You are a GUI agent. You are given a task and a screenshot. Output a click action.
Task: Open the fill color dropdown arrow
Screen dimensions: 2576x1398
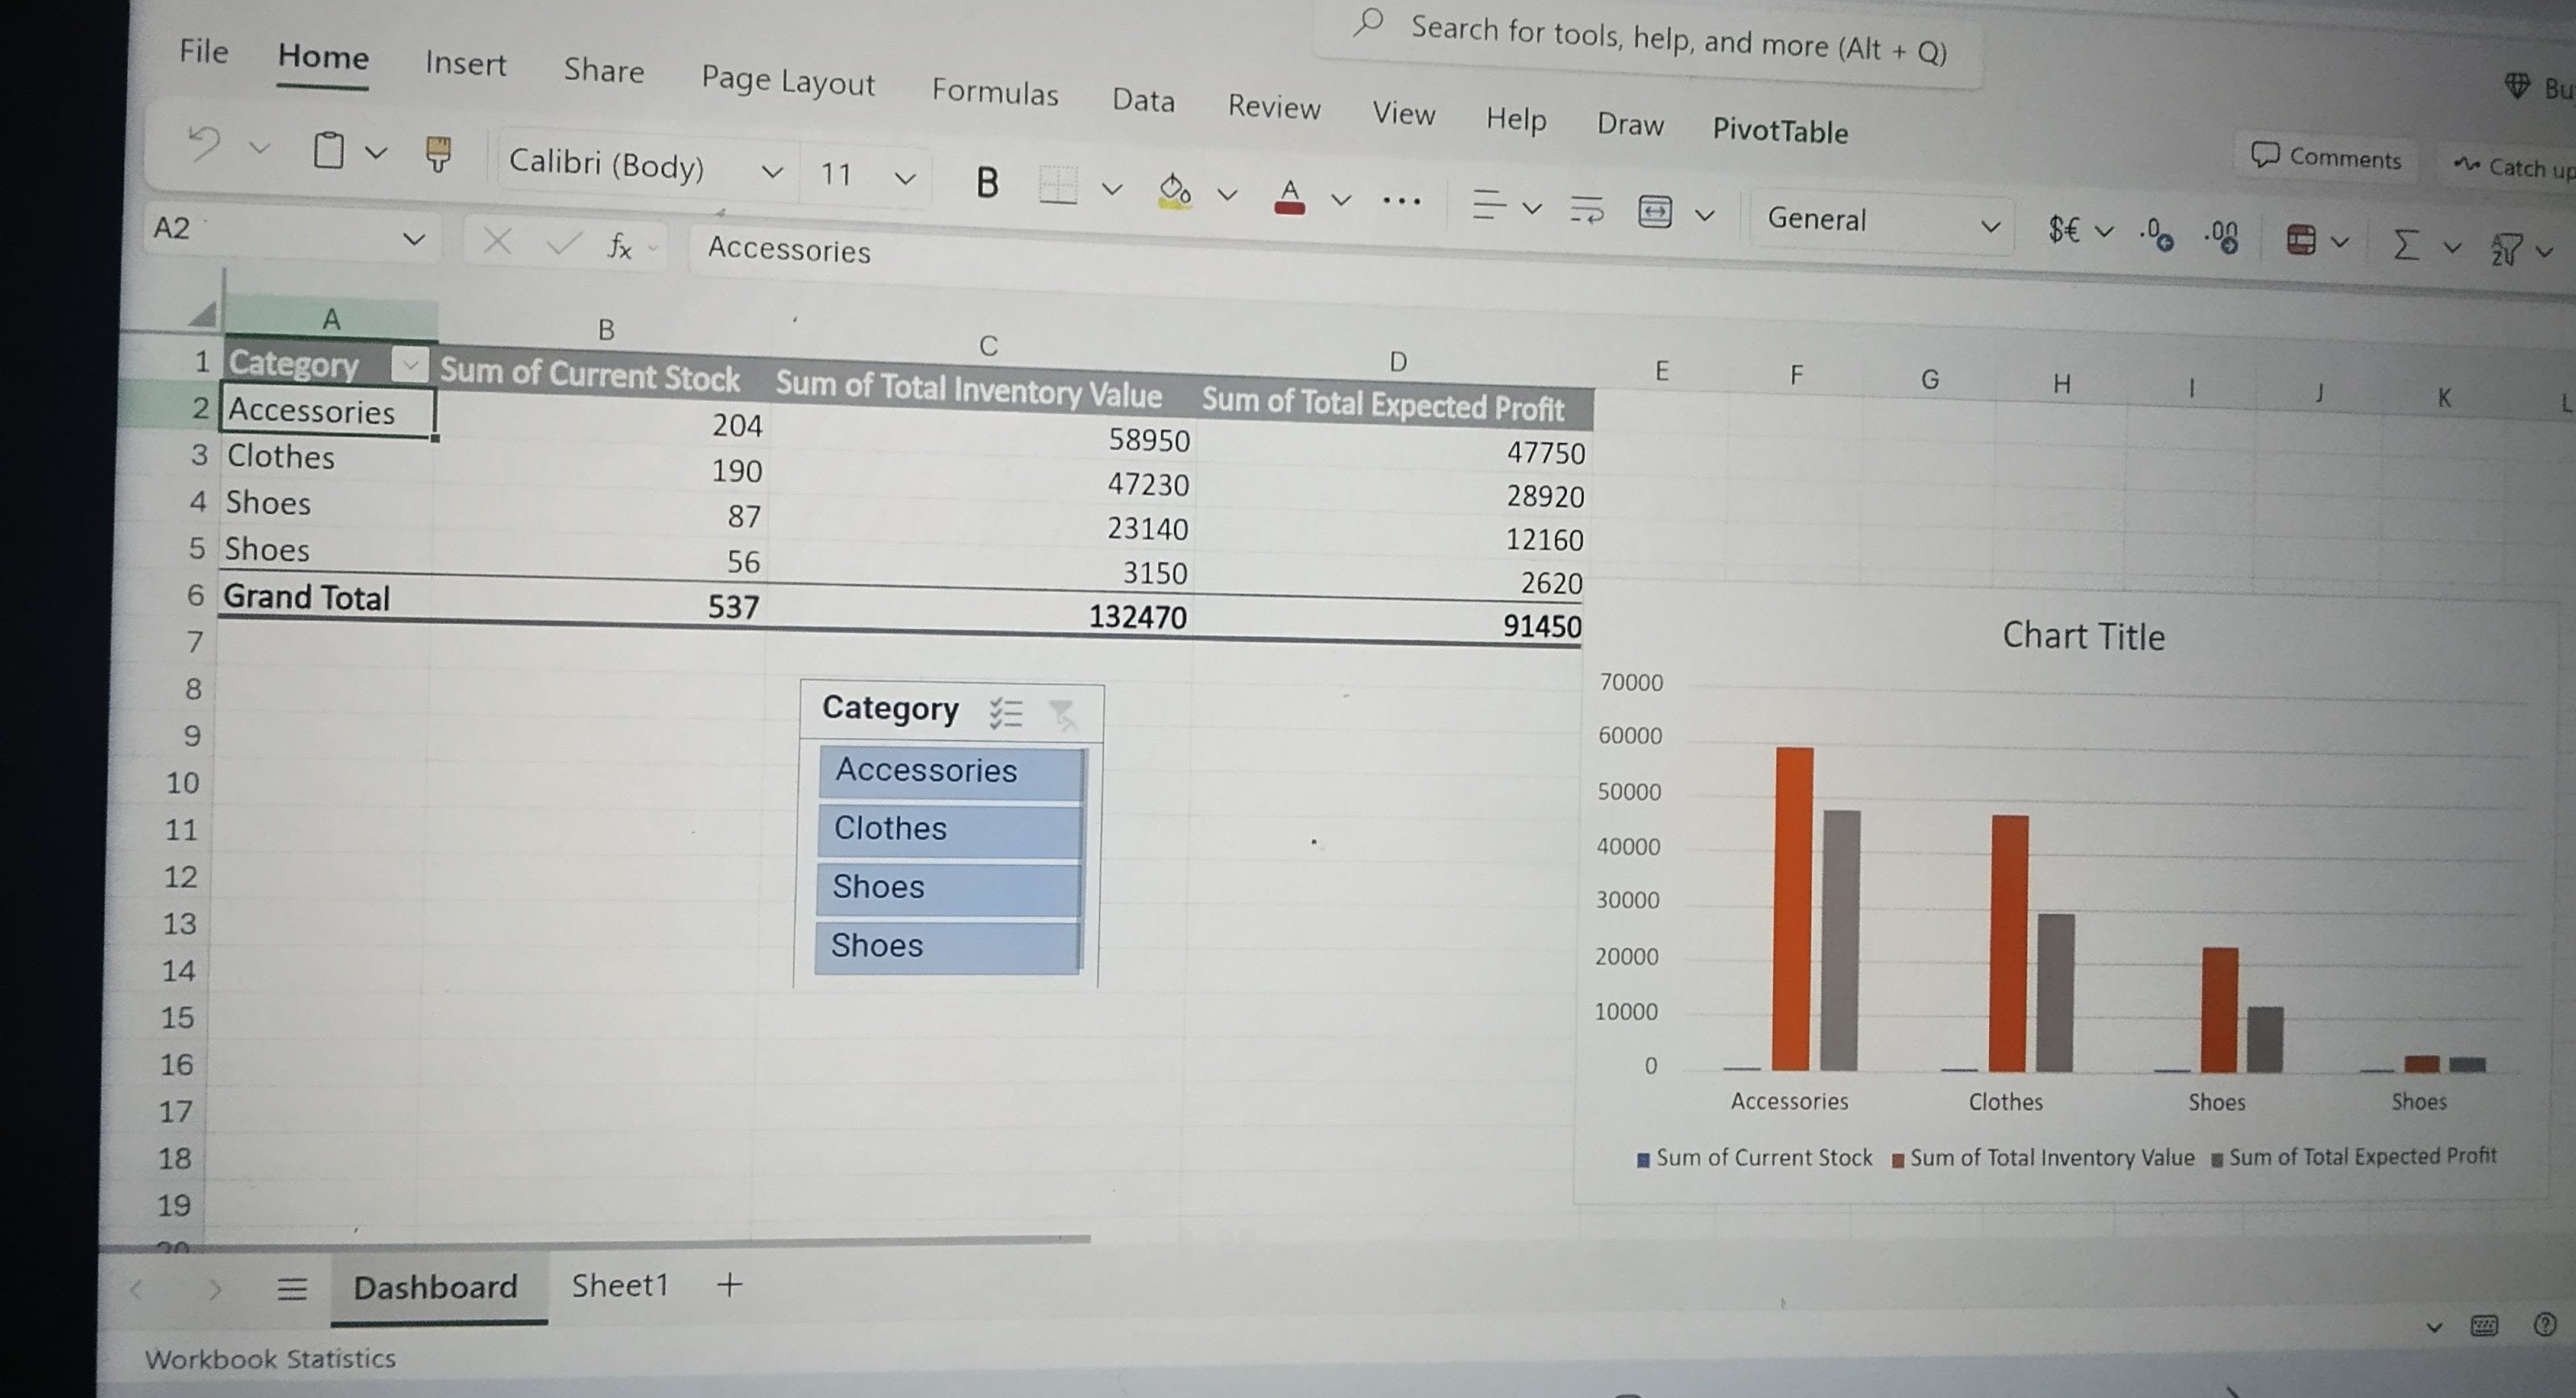(x=1228, y=194)
